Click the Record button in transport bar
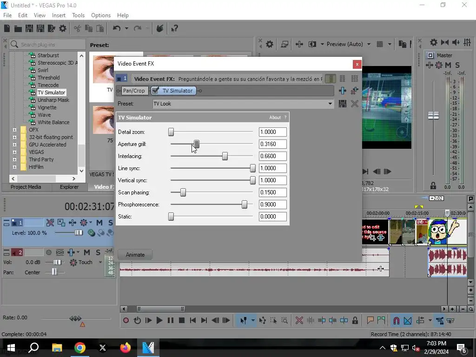Screen dimensions: 476x357 pos(126,320)
